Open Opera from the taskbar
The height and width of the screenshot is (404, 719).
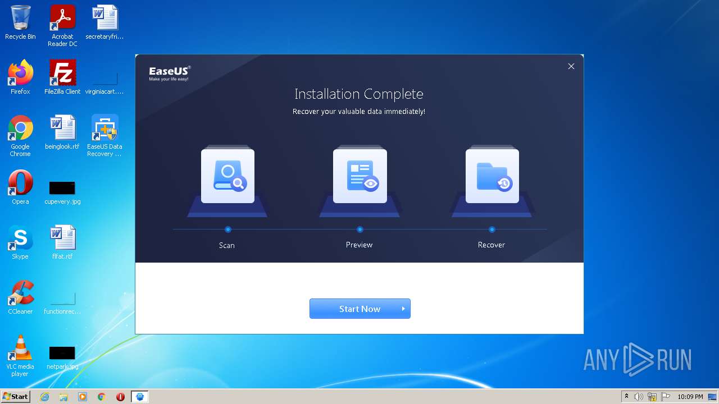(x=120, y=397)
